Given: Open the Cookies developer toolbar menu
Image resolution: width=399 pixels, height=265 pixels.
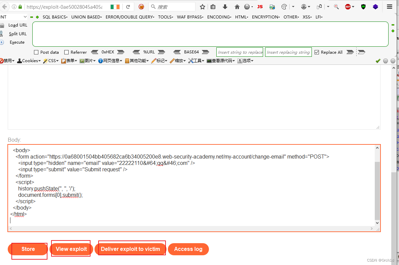Looking at the screenshot, I should click(29, 61).
